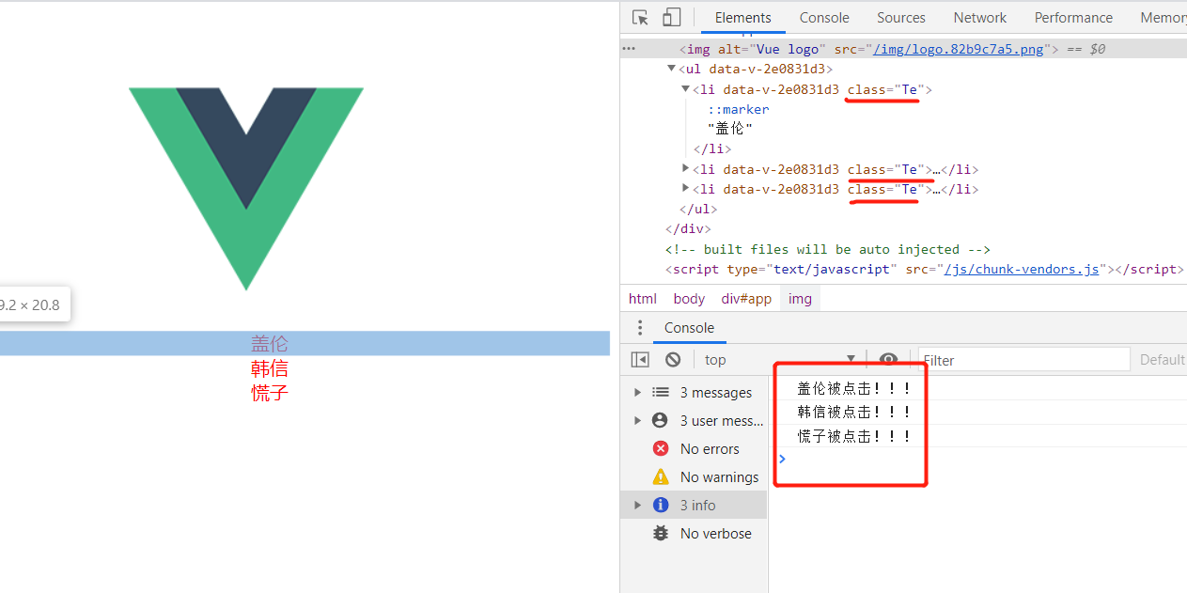Open the drawer three-dot menu

coord(640,328)
